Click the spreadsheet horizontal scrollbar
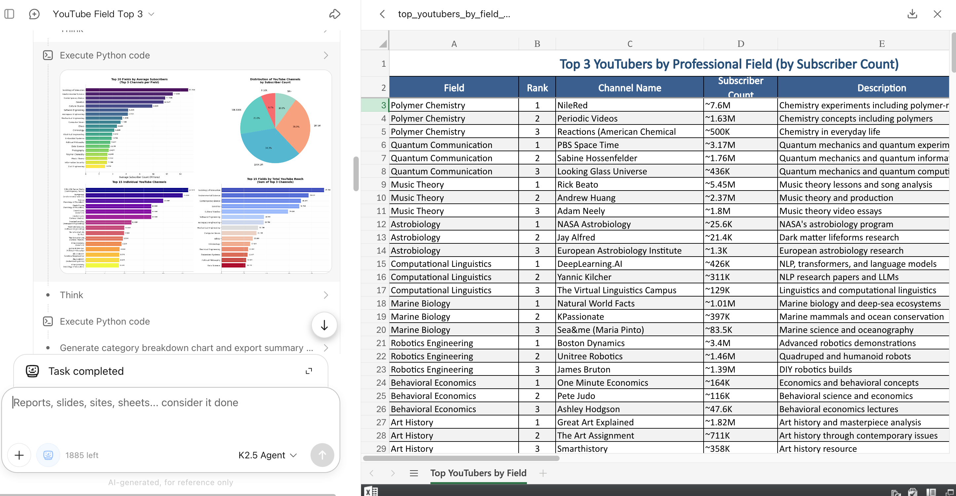Screen dimensions: 956x496 click(x=461, y=458)
